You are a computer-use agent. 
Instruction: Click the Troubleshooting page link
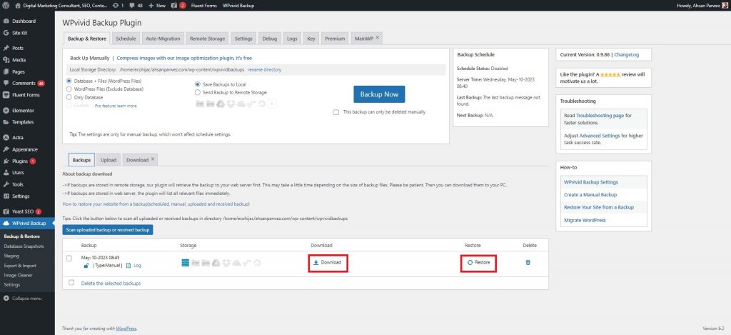tap(600, 115)
